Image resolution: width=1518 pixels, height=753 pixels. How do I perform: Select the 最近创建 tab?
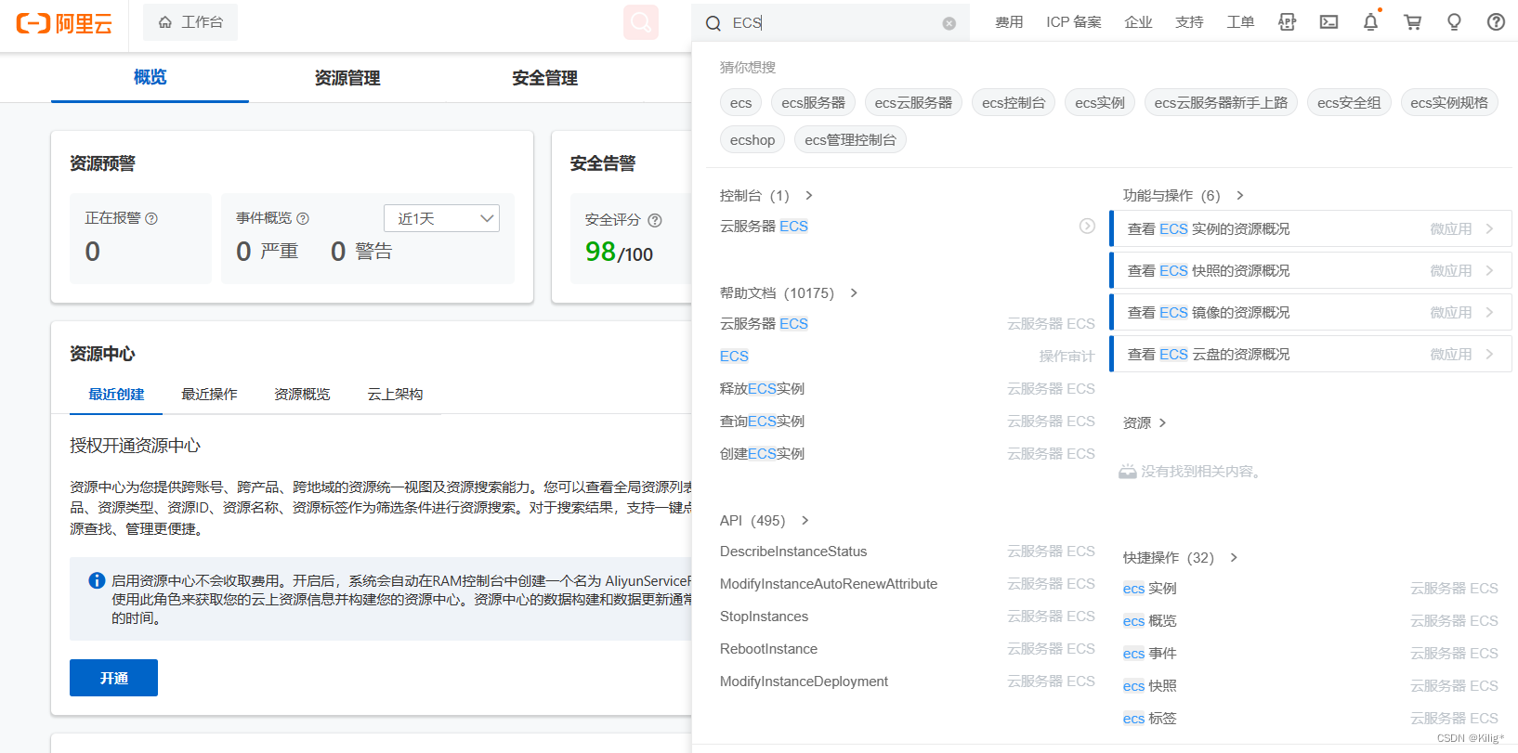tap(116, 395)
